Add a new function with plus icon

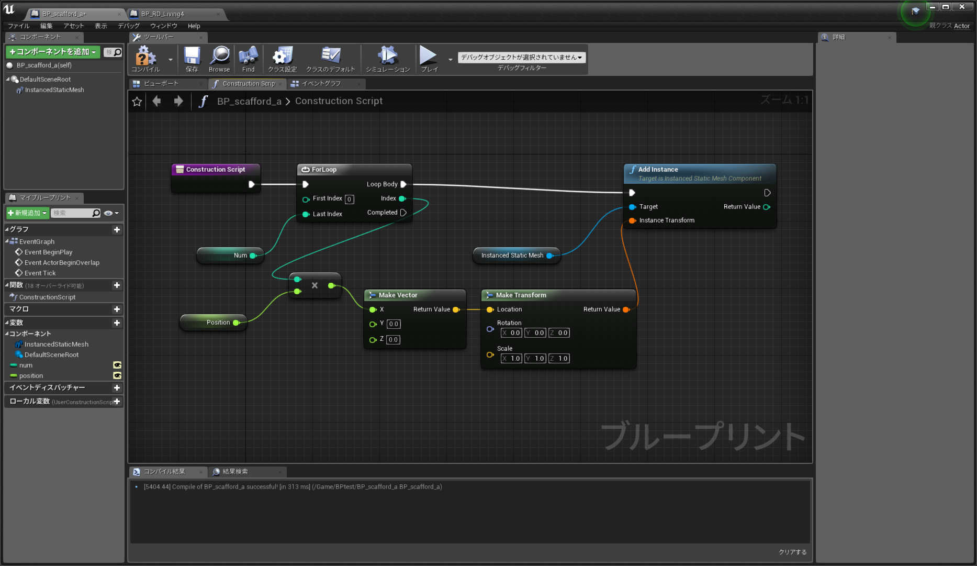tap(117, 285)
